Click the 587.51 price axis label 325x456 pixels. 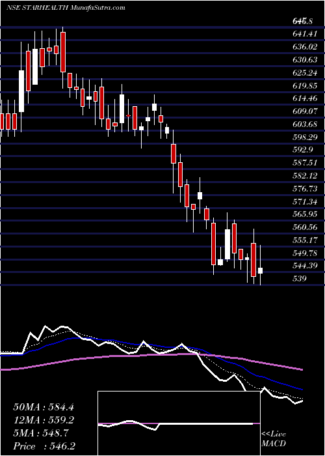click(x=305, y=162)
